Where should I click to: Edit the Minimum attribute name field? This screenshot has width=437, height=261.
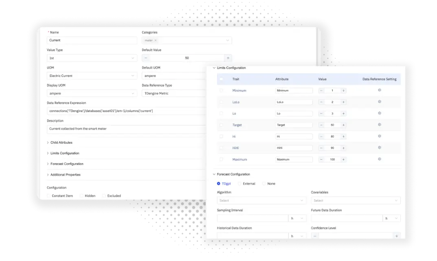[x=294, y=90]
